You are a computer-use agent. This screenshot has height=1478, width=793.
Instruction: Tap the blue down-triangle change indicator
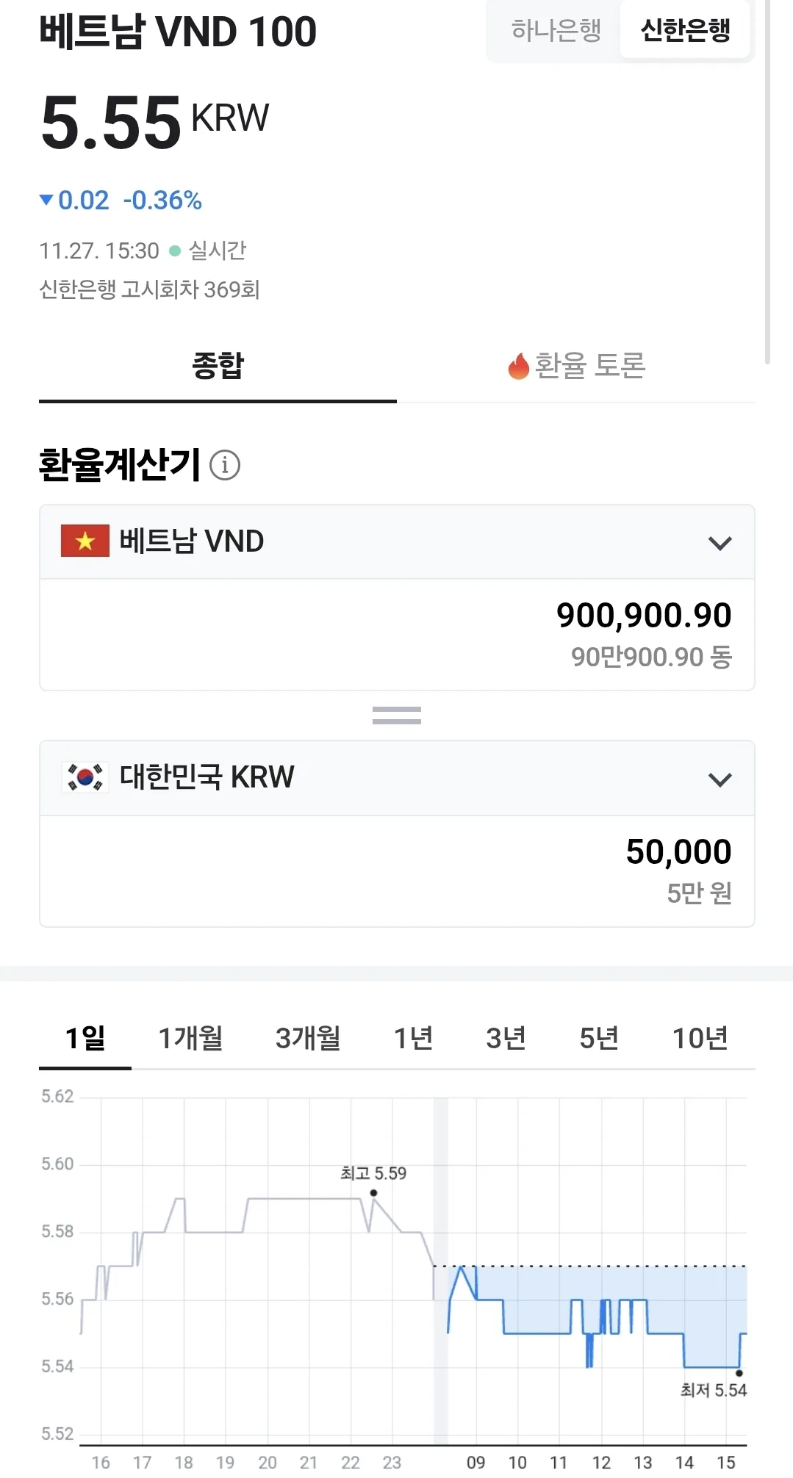[46, 200]
